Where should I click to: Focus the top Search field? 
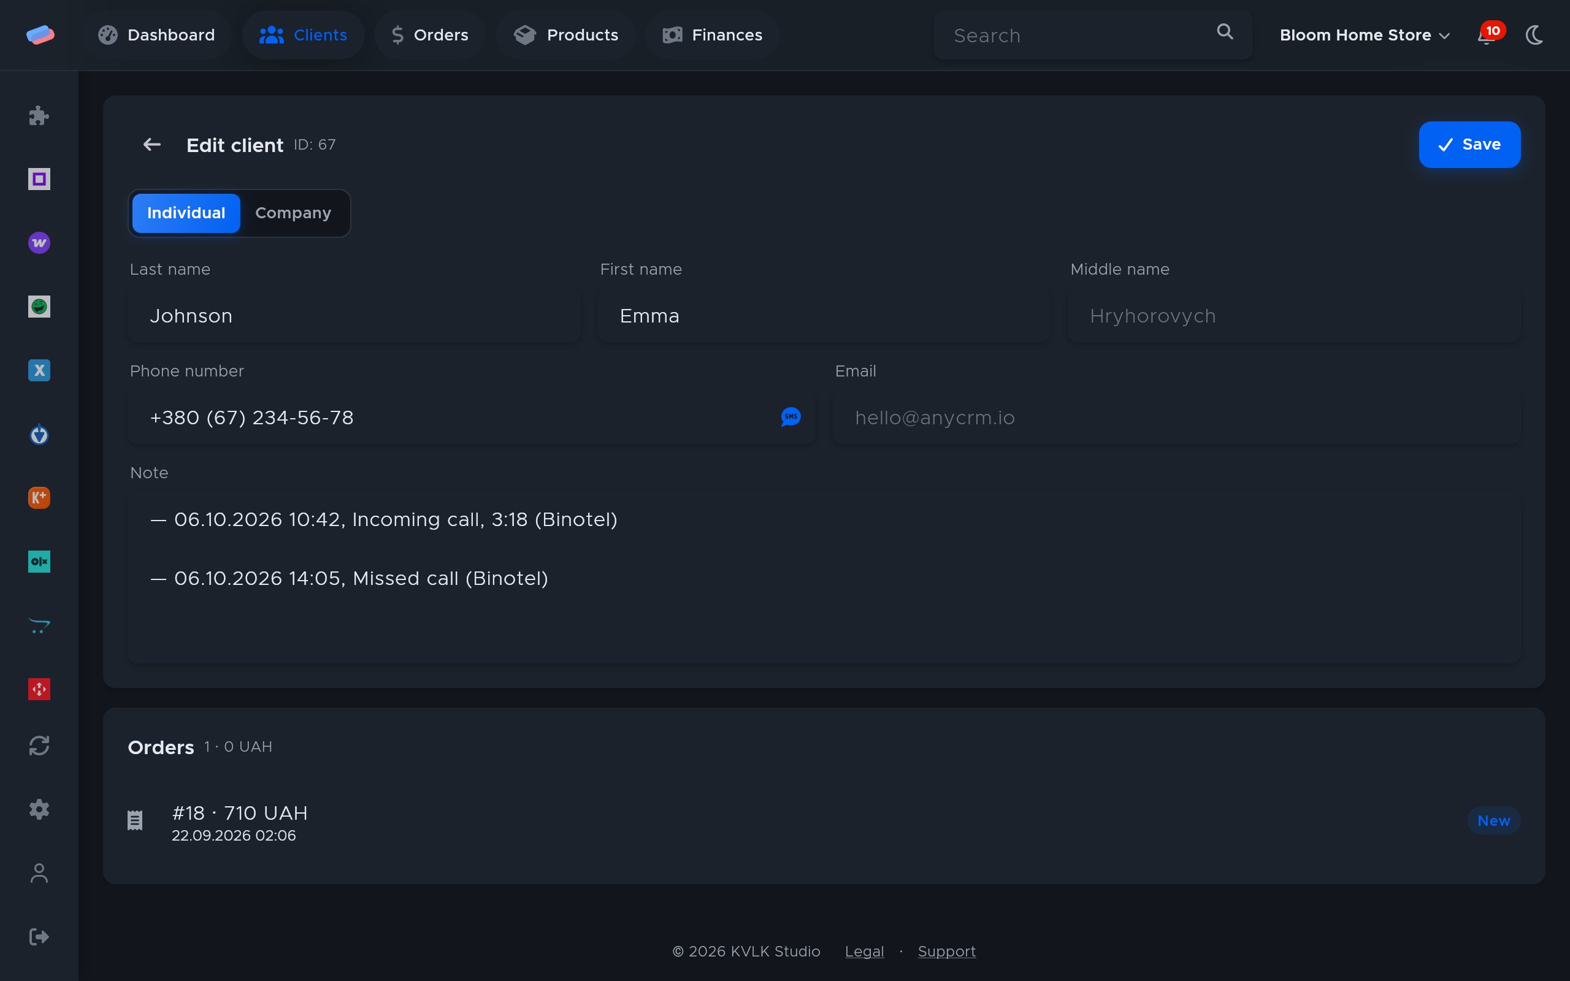[x=1092, y=35]
